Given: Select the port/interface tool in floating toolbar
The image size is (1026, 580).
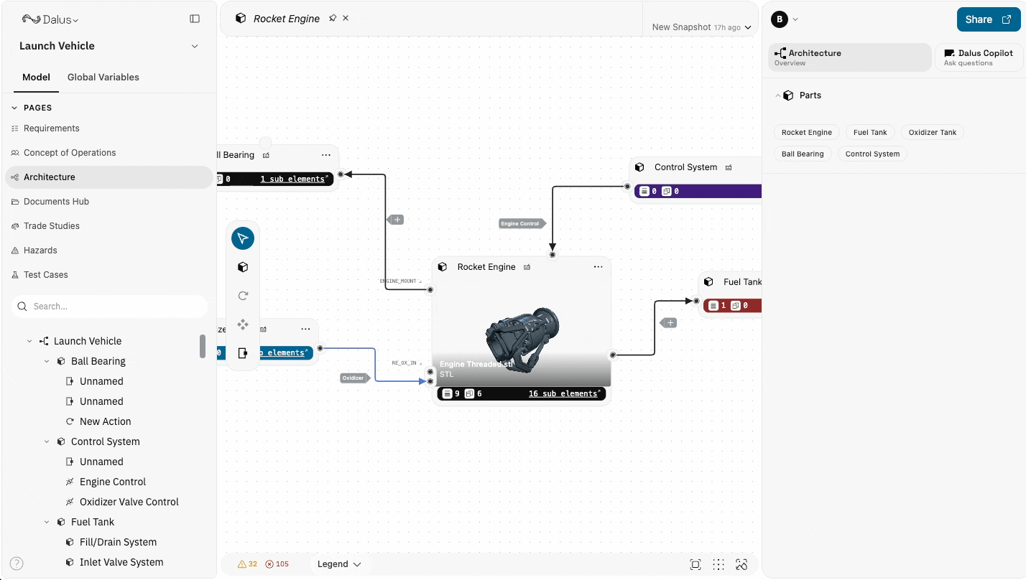Looking at the screenshot, I should pyautogui.click(x=243, y=353).
